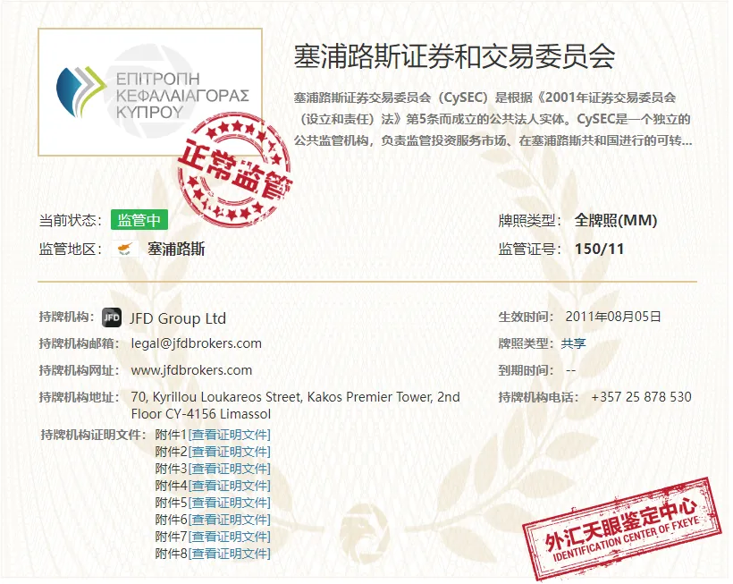Click the legal@jfdbrokers.com email address
Screen dimensions: 733x584
click(197, 343)
